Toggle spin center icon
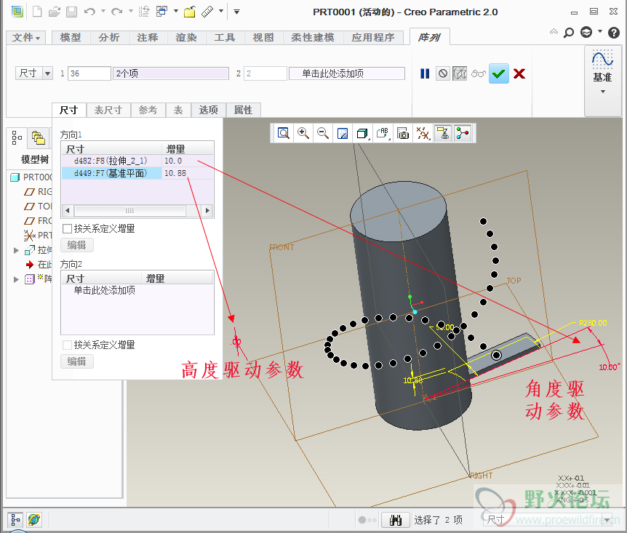 point(463,133)
